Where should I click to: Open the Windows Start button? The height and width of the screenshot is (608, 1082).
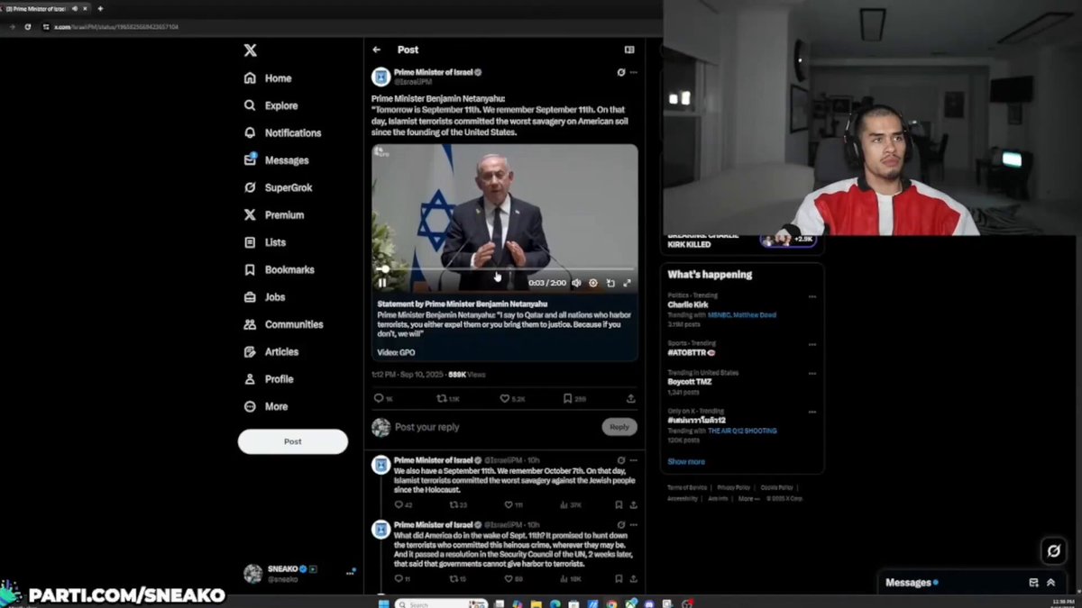tap(382, 603)
